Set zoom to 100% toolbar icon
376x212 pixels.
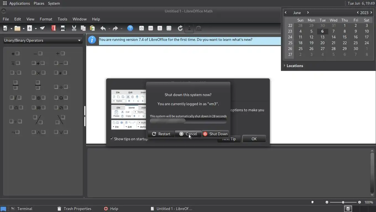pos(160,28)
